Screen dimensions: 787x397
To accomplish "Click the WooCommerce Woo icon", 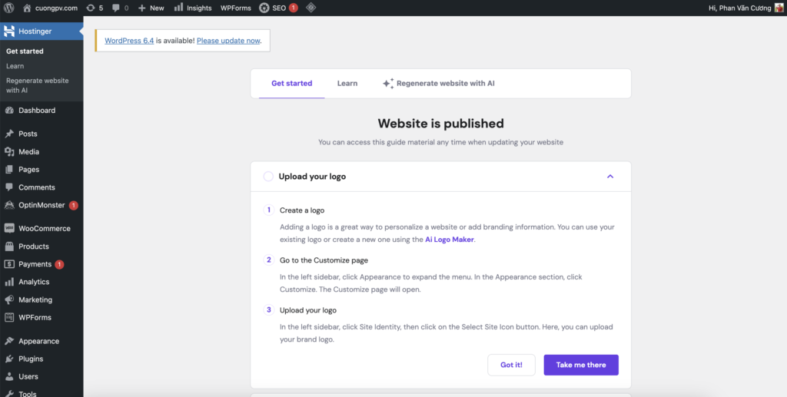I will click(x=9, y=228).
